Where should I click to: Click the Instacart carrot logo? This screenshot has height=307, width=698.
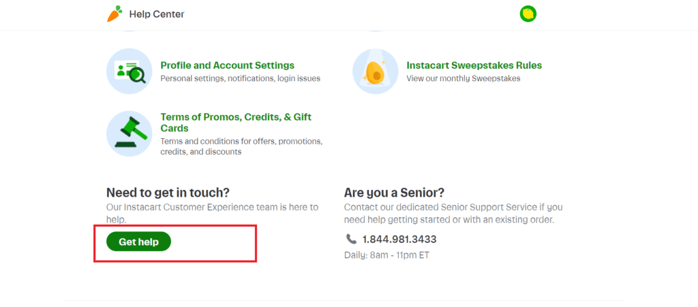(115, 14)
